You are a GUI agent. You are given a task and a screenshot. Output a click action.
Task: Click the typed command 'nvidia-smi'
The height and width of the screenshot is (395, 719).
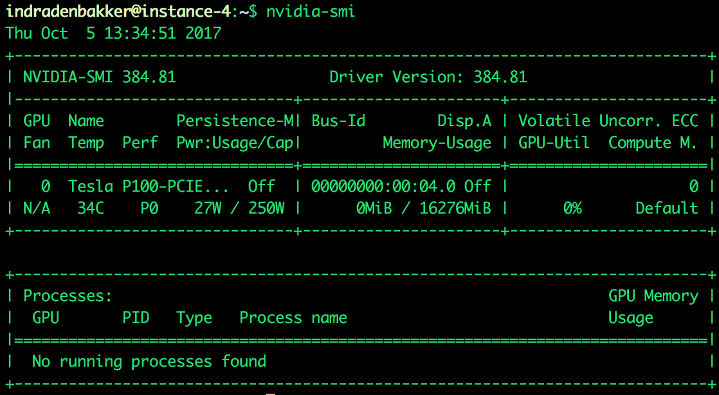(311, 10)
